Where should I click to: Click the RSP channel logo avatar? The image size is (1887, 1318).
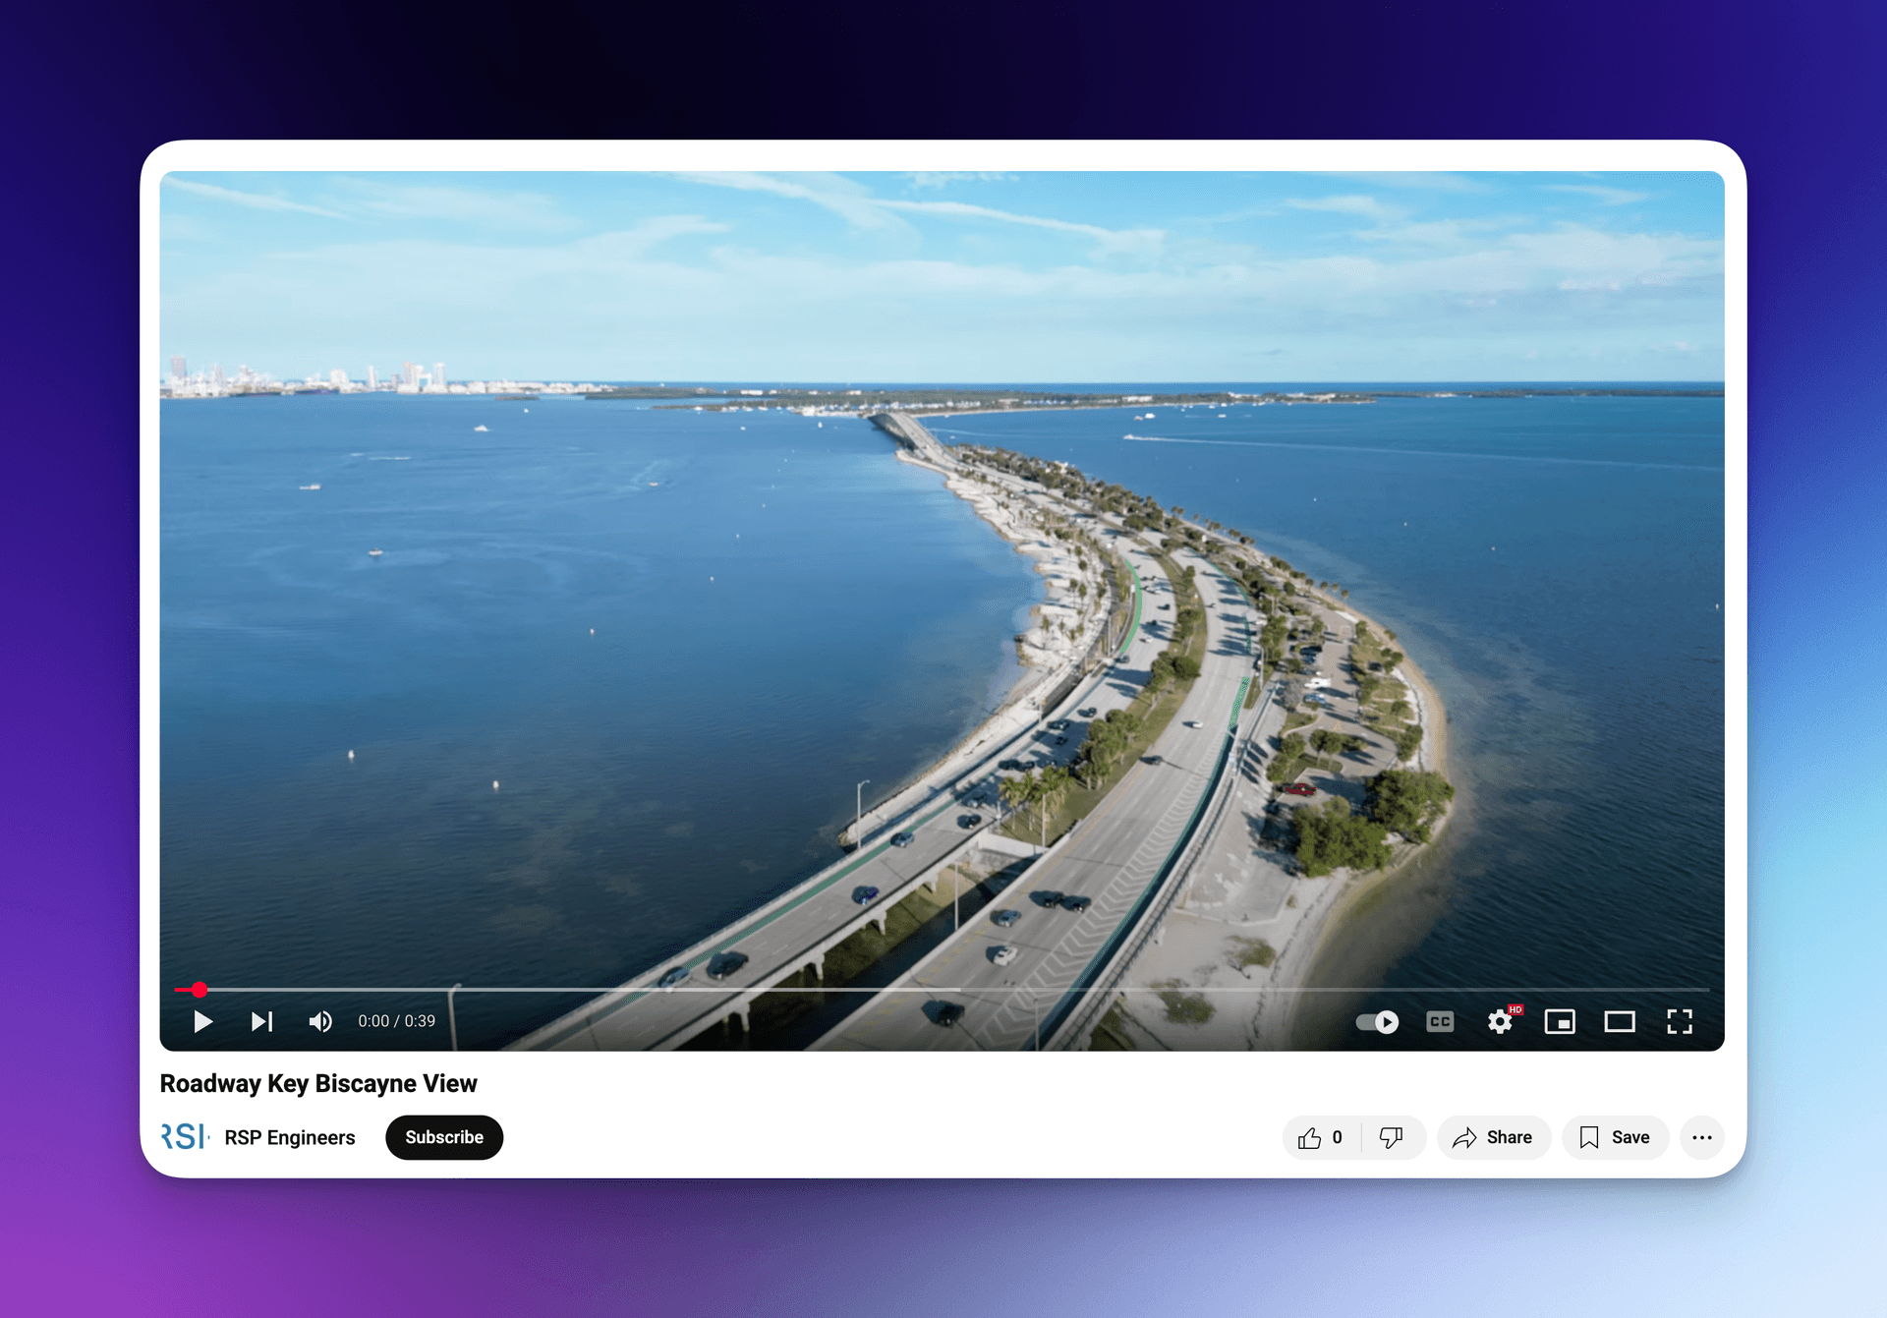tap(186, 1136)
